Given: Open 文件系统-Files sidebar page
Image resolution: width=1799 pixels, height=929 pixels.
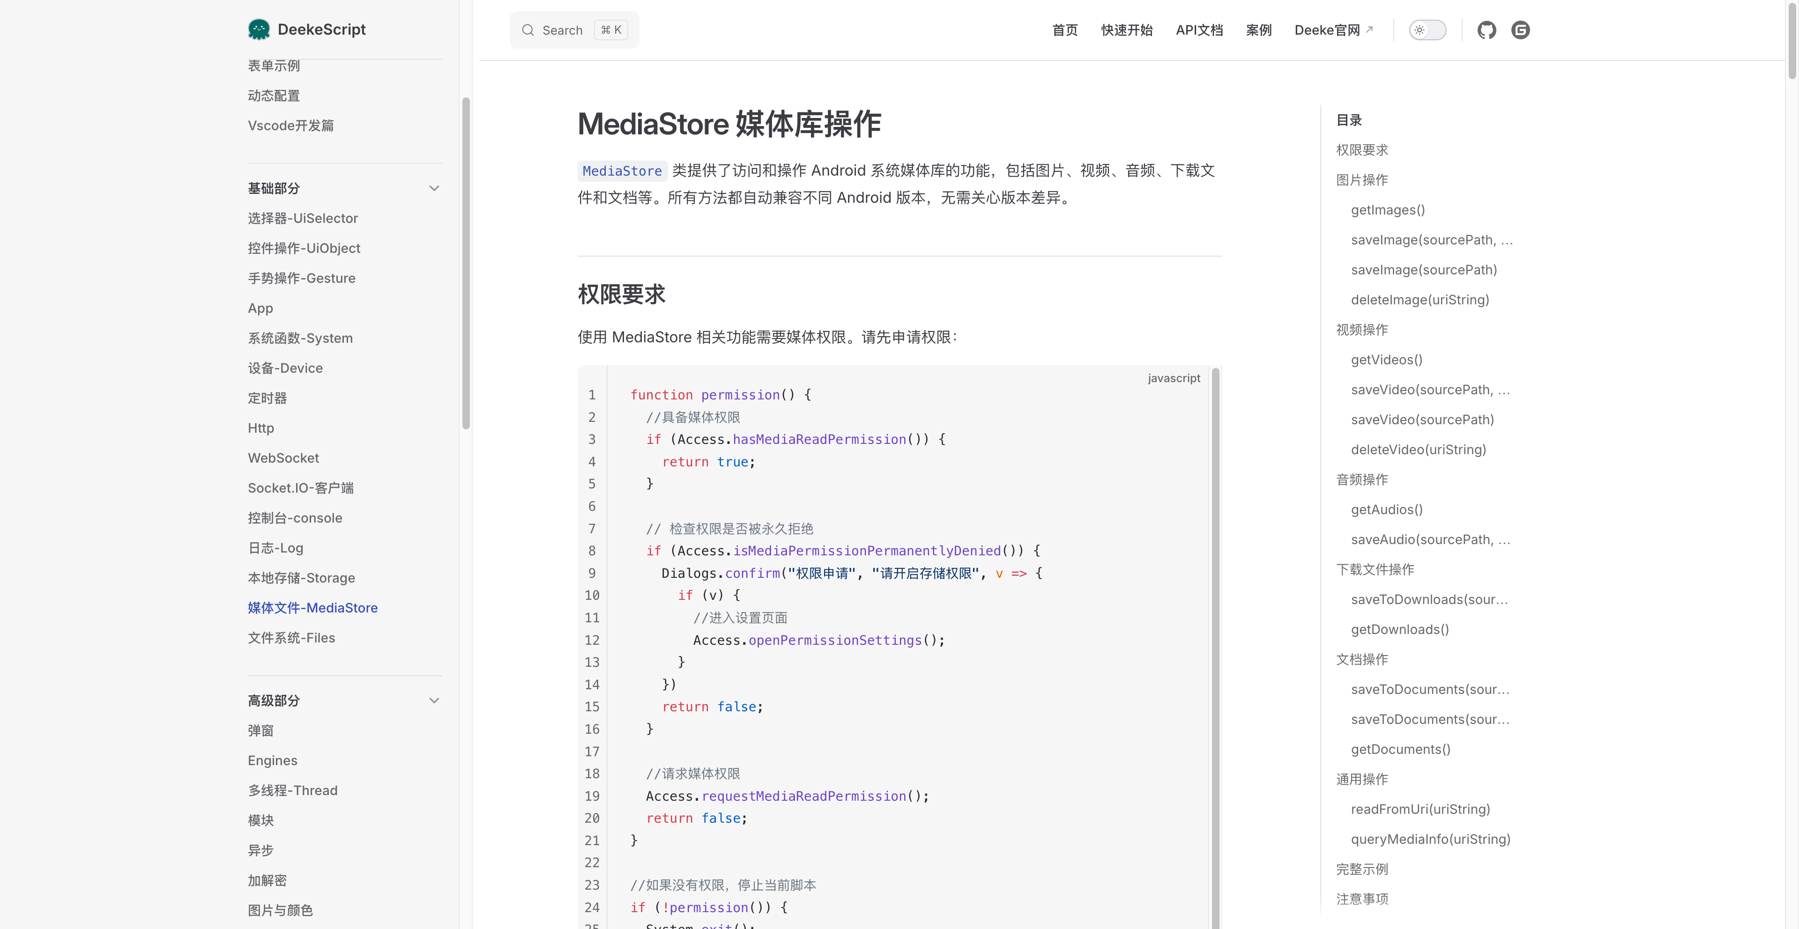Looking at the screenshot, I should [291, 638].
